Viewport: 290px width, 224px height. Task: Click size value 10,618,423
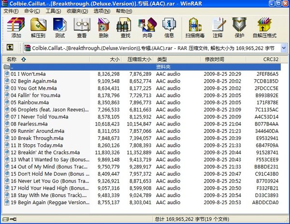click(107, 124)
